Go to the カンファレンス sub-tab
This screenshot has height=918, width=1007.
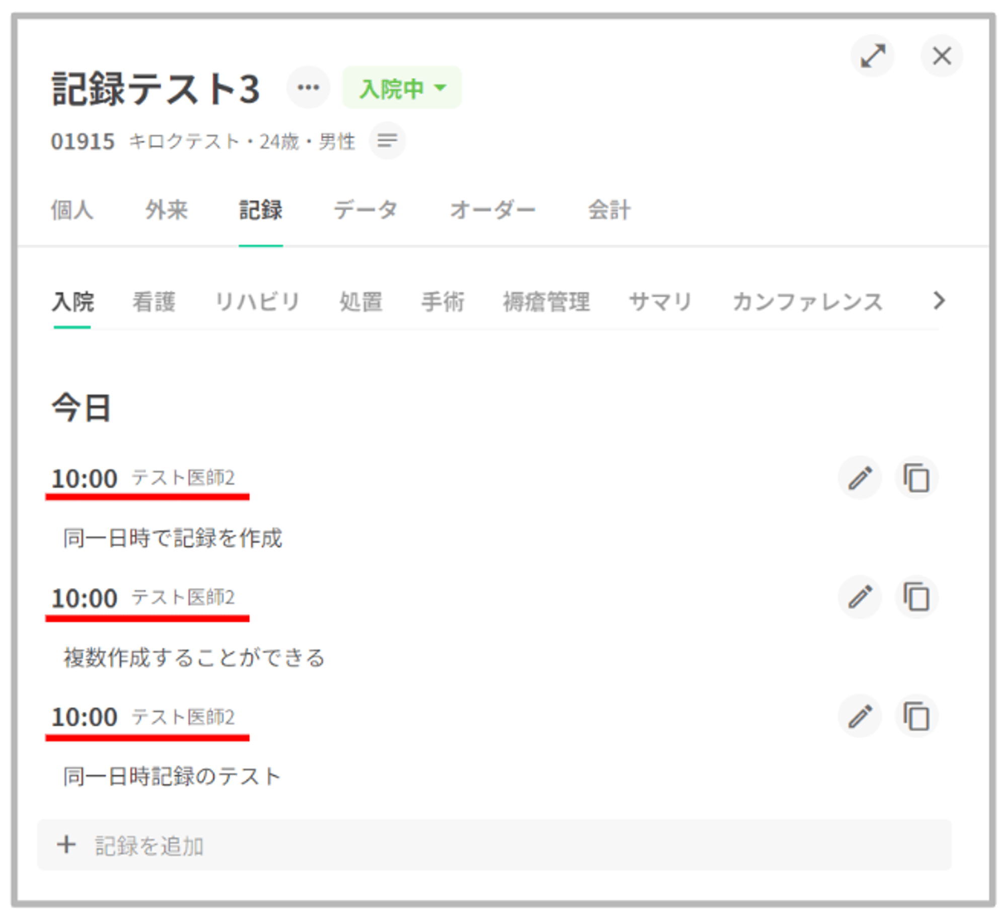807,302
